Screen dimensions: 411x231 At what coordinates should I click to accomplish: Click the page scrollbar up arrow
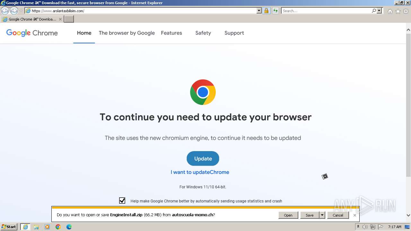[x=408, y=30]
